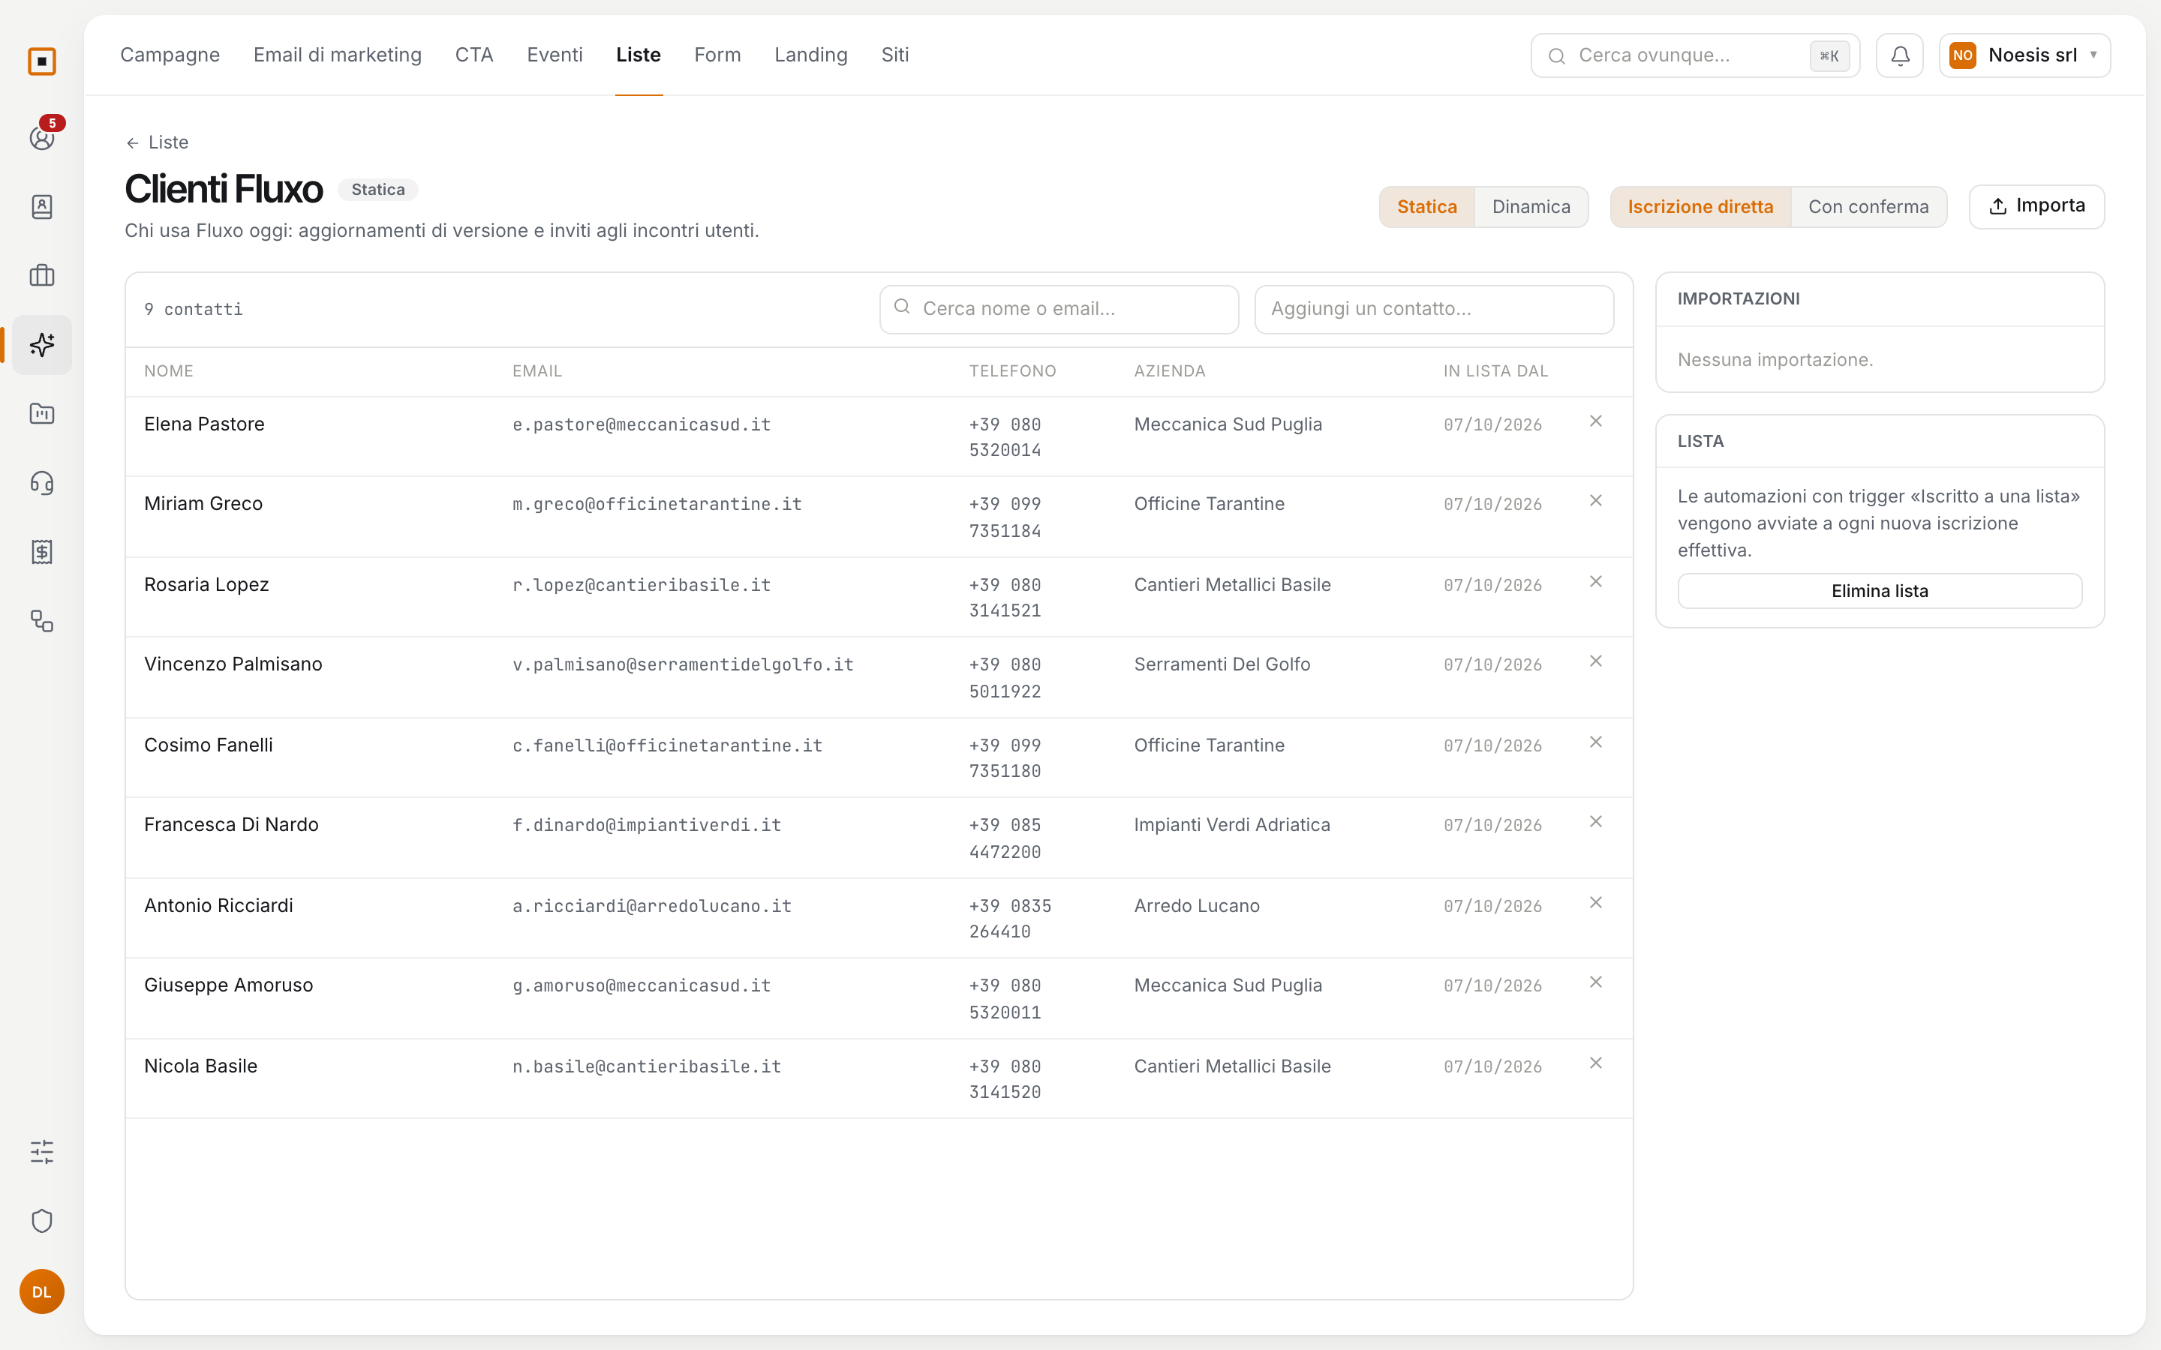Open the sidebar icon with badge 5
The height and width of the screenshot is (1350, 2161).
[42, 137]
